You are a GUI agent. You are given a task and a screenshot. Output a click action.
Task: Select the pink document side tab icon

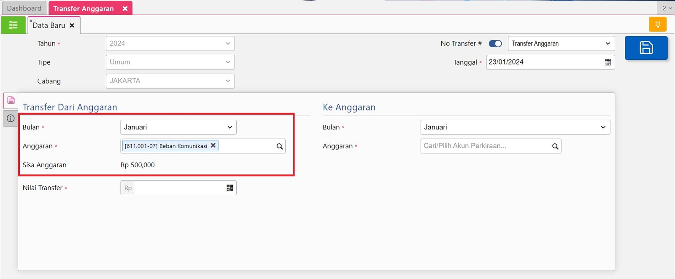click(x=11, y=100)
